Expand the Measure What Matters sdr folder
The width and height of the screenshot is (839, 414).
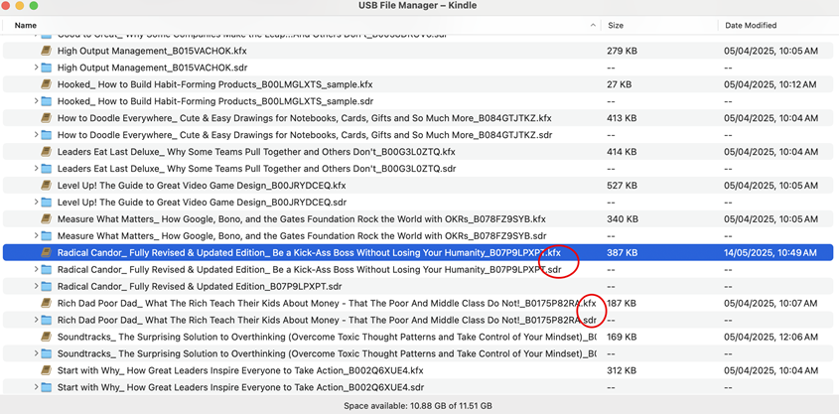coord(36,236)
